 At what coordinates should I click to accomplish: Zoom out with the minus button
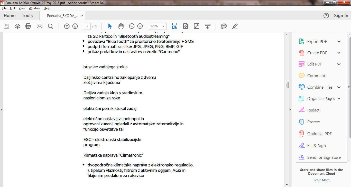pyautogui.click(x=132, y=26)
